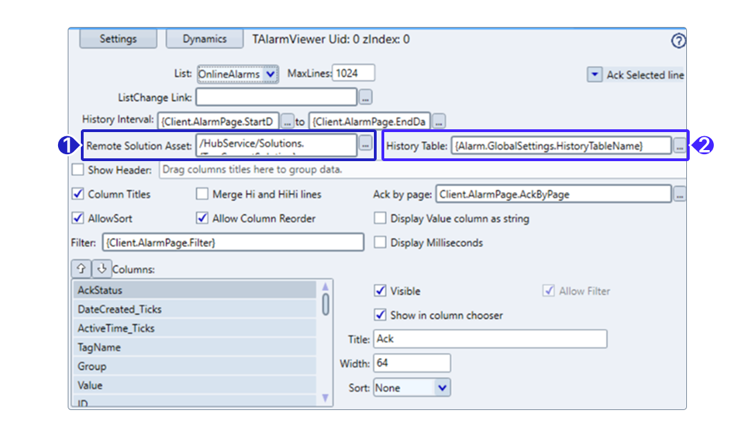Image resolution: width=745 pixels, height=437 pixels.
Task: Switch to the Settings tab
Action: (x=118, y=39)
